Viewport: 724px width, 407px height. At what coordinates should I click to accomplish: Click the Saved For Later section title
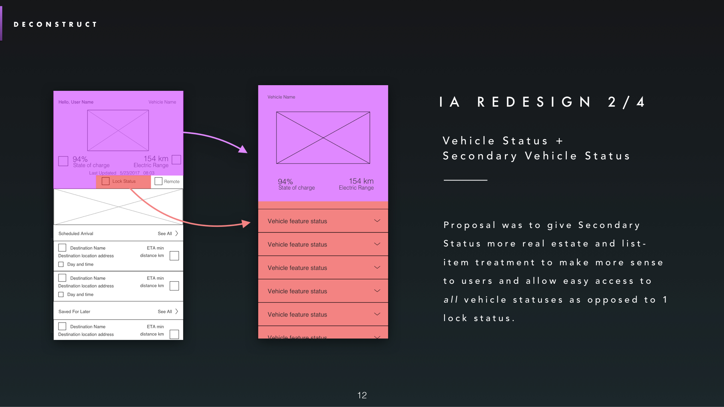pos(74,312)
